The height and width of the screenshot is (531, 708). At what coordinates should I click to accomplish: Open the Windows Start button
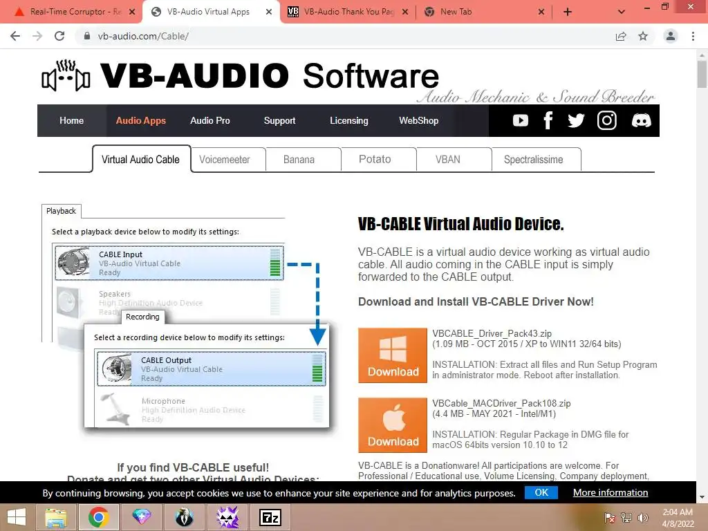(x=17, y=517)
